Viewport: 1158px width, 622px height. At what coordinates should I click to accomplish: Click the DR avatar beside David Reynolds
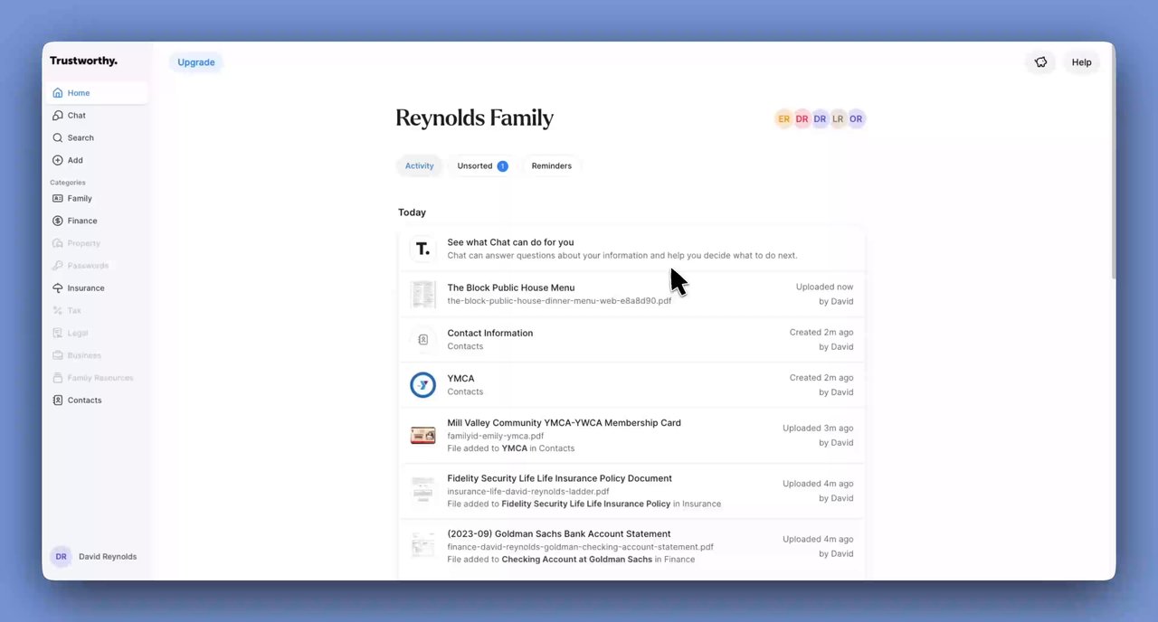click(62, 557)
